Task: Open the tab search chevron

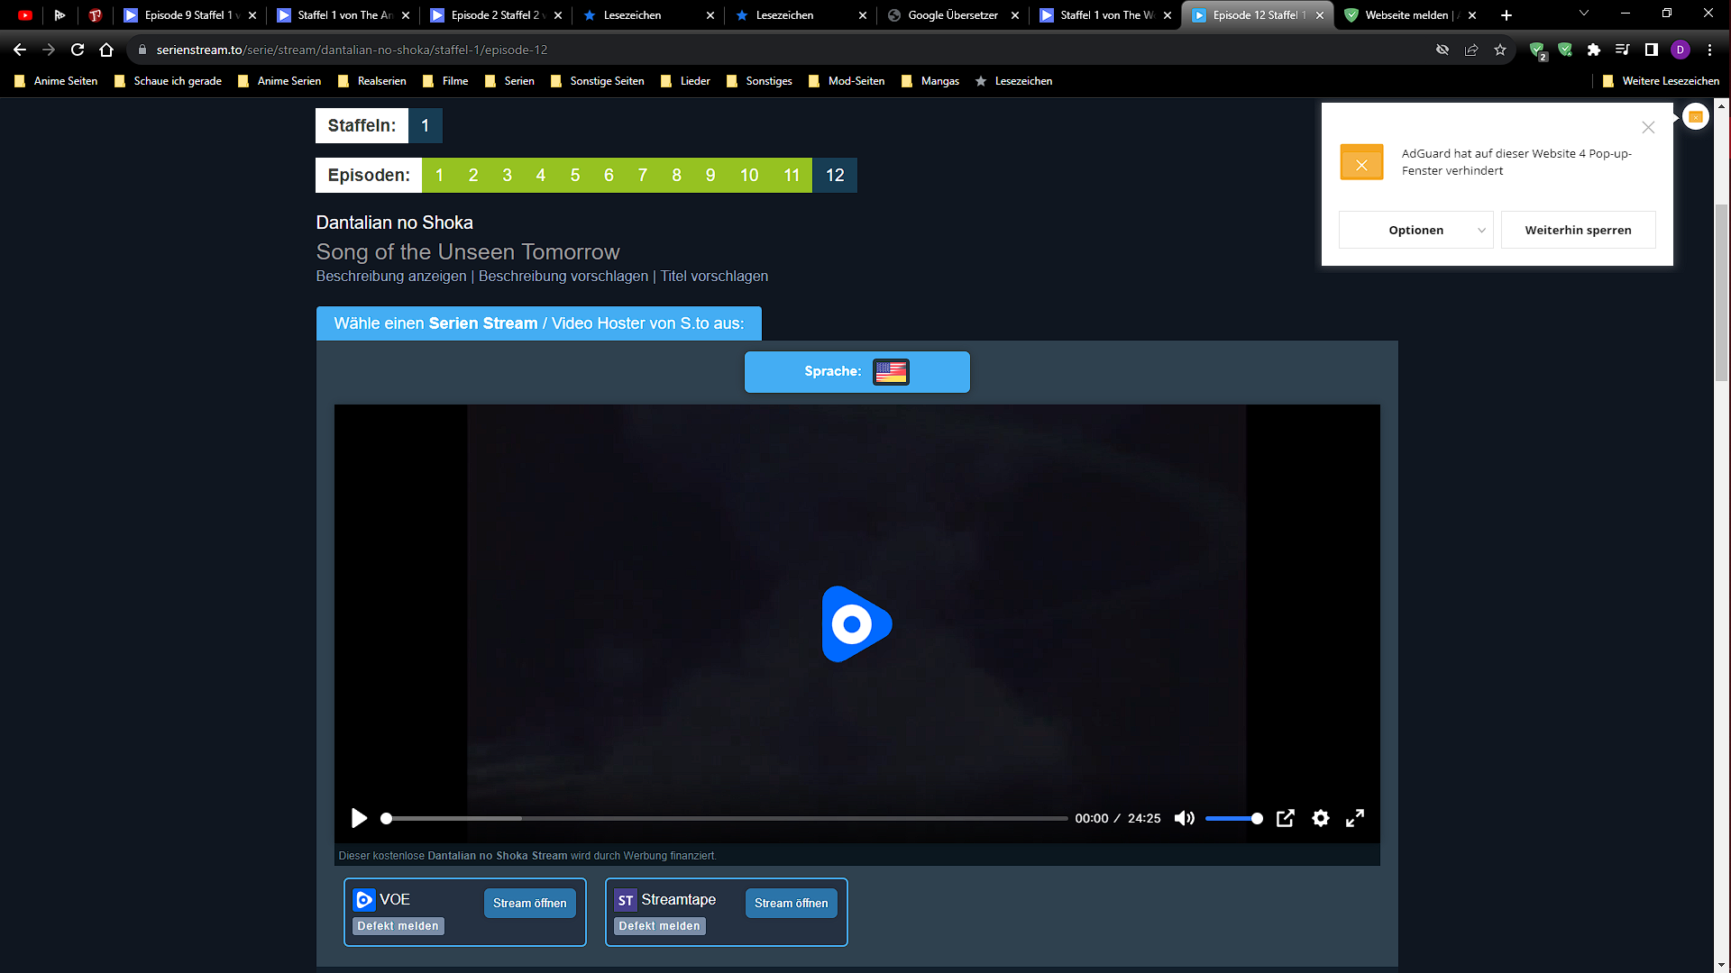Action: pyautogui.click(x=1583, y=14)
